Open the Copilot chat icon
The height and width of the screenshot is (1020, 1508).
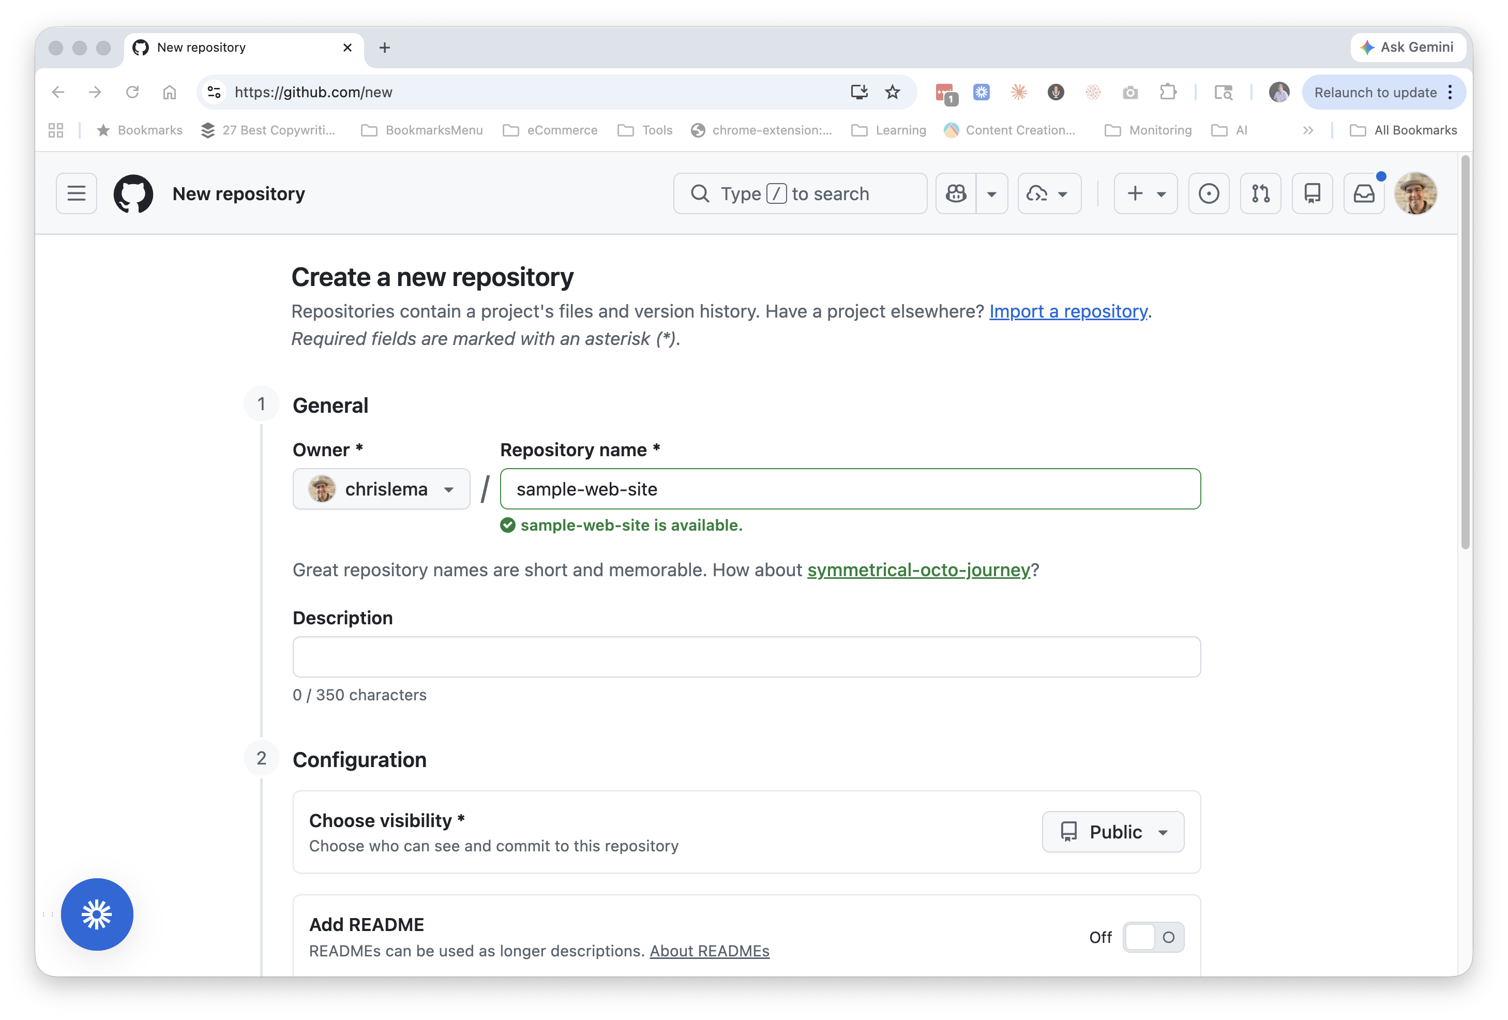click(956, 193)
